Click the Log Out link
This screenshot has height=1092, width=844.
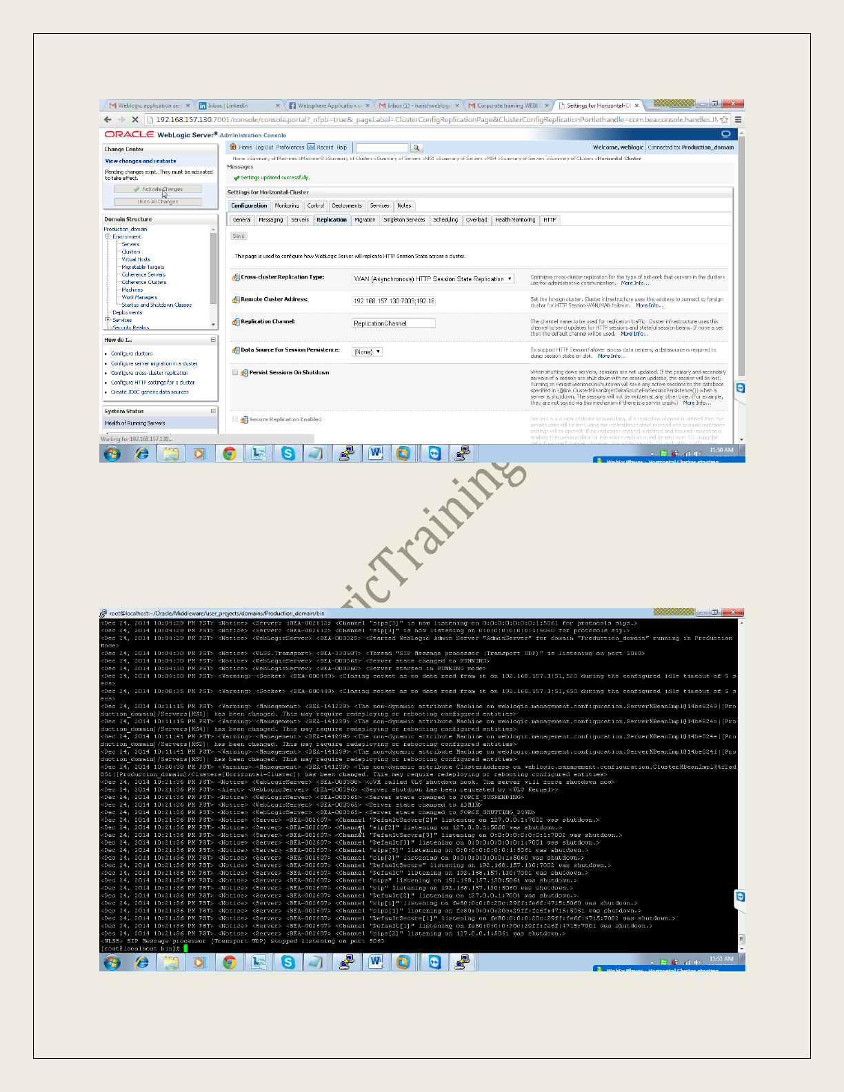coord(264,148)
